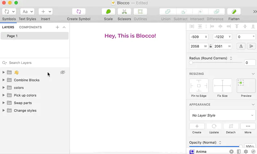Distribute horizontally using inspector alignment icon
Image resolution: width=257 pixels, height=154 pixels.
point(192,26)
